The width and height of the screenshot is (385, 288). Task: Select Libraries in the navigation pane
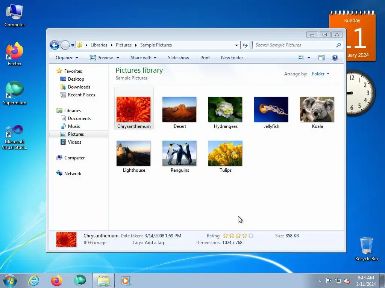(x=73, y=111)
